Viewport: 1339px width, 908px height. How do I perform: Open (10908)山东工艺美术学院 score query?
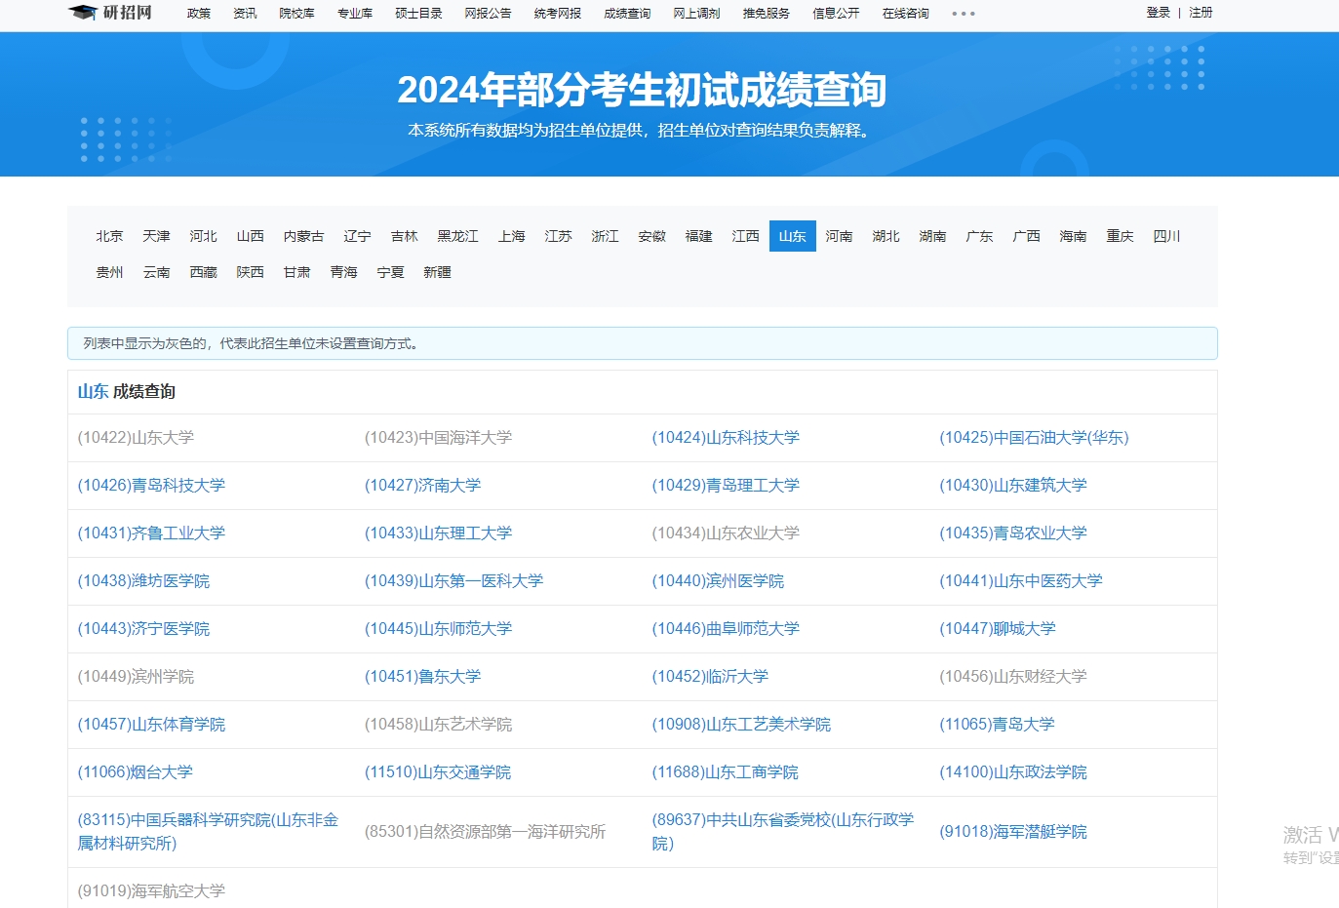(741, 725)
